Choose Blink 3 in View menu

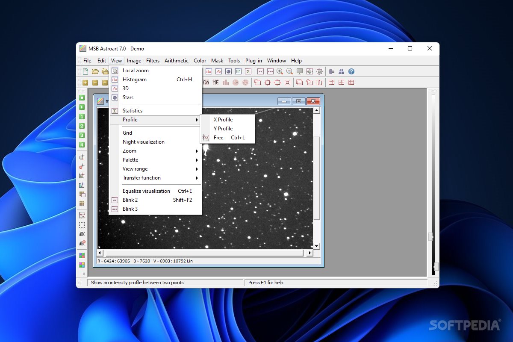155,209
